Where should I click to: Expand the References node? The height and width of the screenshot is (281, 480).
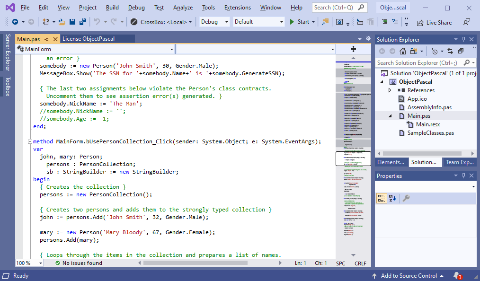tap(390, 90)
